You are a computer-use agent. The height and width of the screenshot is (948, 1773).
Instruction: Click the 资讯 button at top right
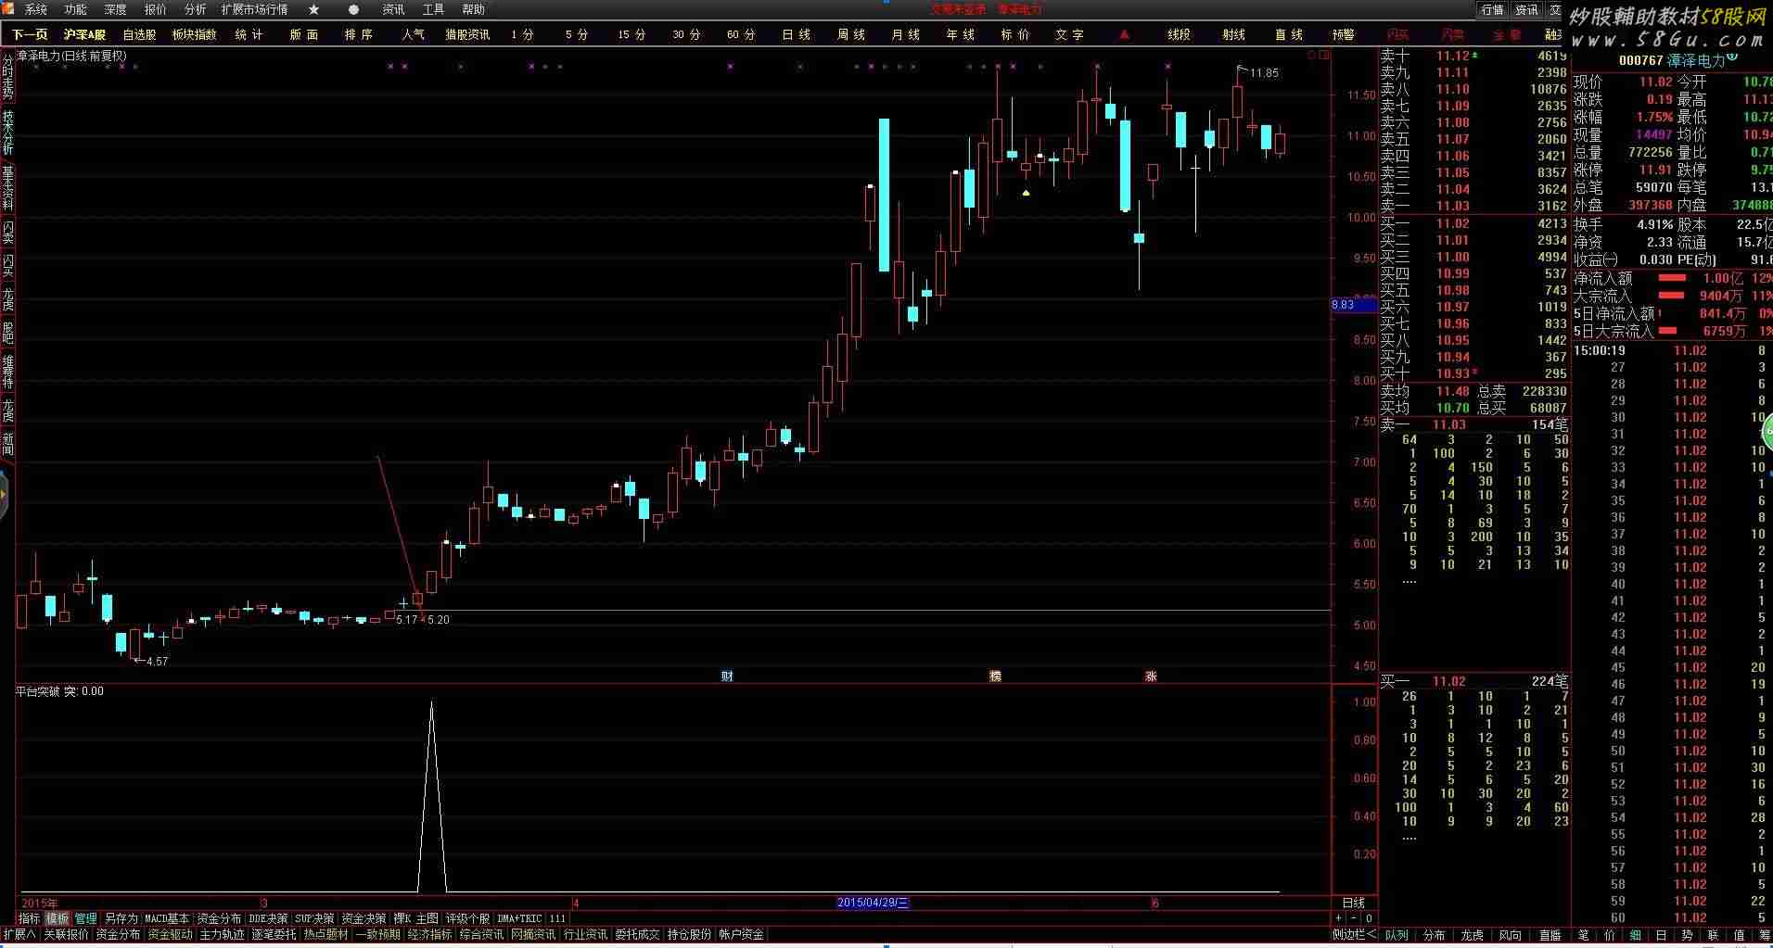click(1526, 9)
